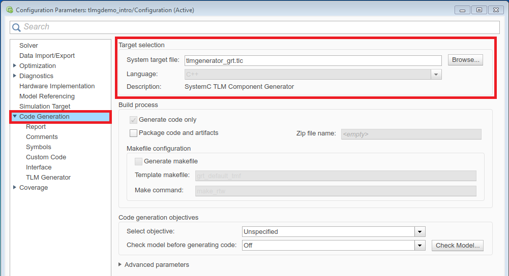Click the Browse... button

click(x=465, y=60)
